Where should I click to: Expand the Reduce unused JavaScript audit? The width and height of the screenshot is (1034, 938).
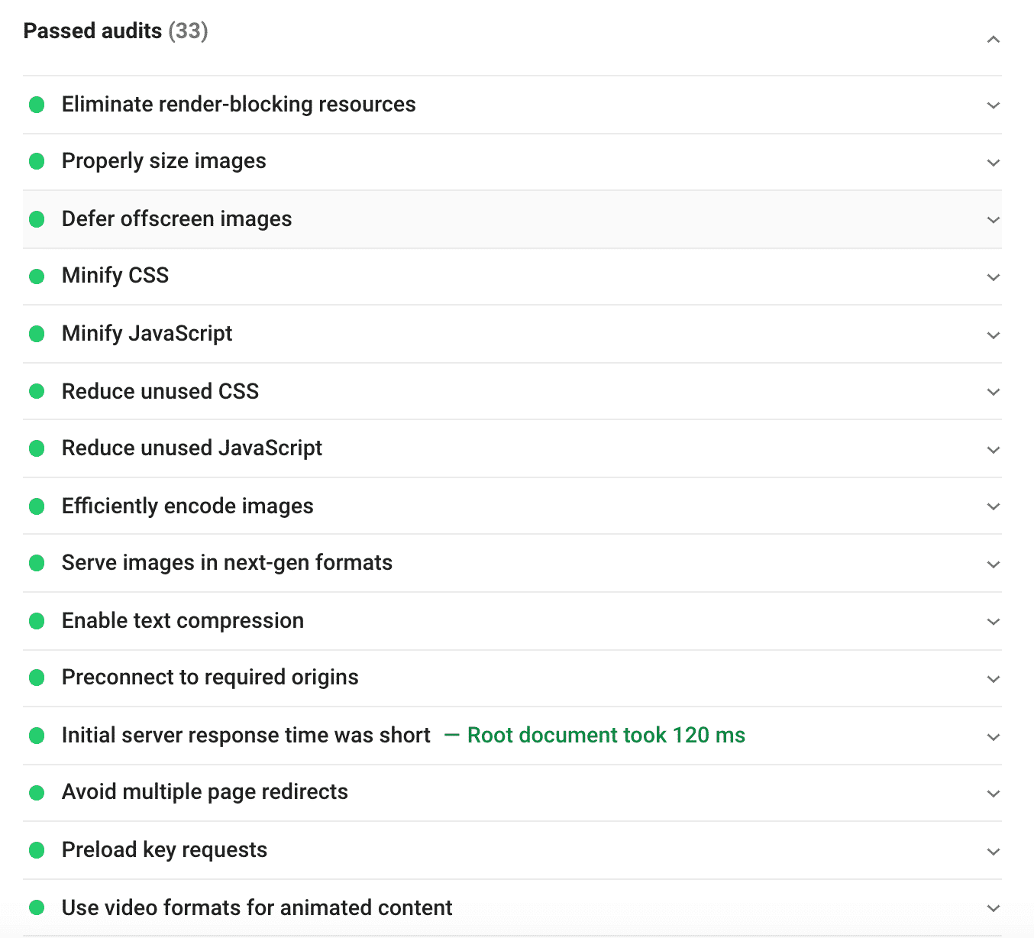pos(993,449)
